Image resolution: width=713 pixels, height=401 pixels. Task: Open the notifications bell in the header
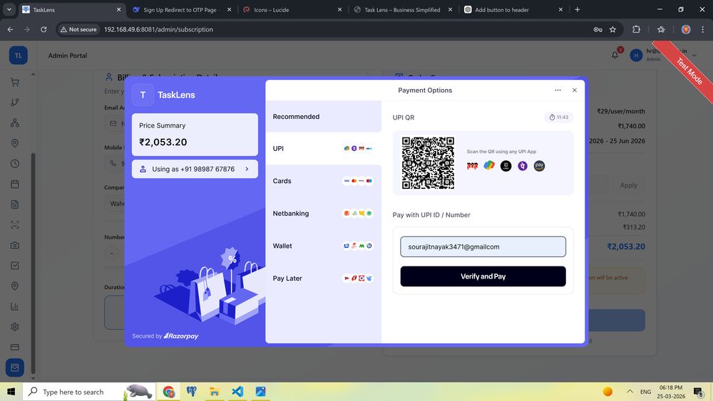point(615,56)
